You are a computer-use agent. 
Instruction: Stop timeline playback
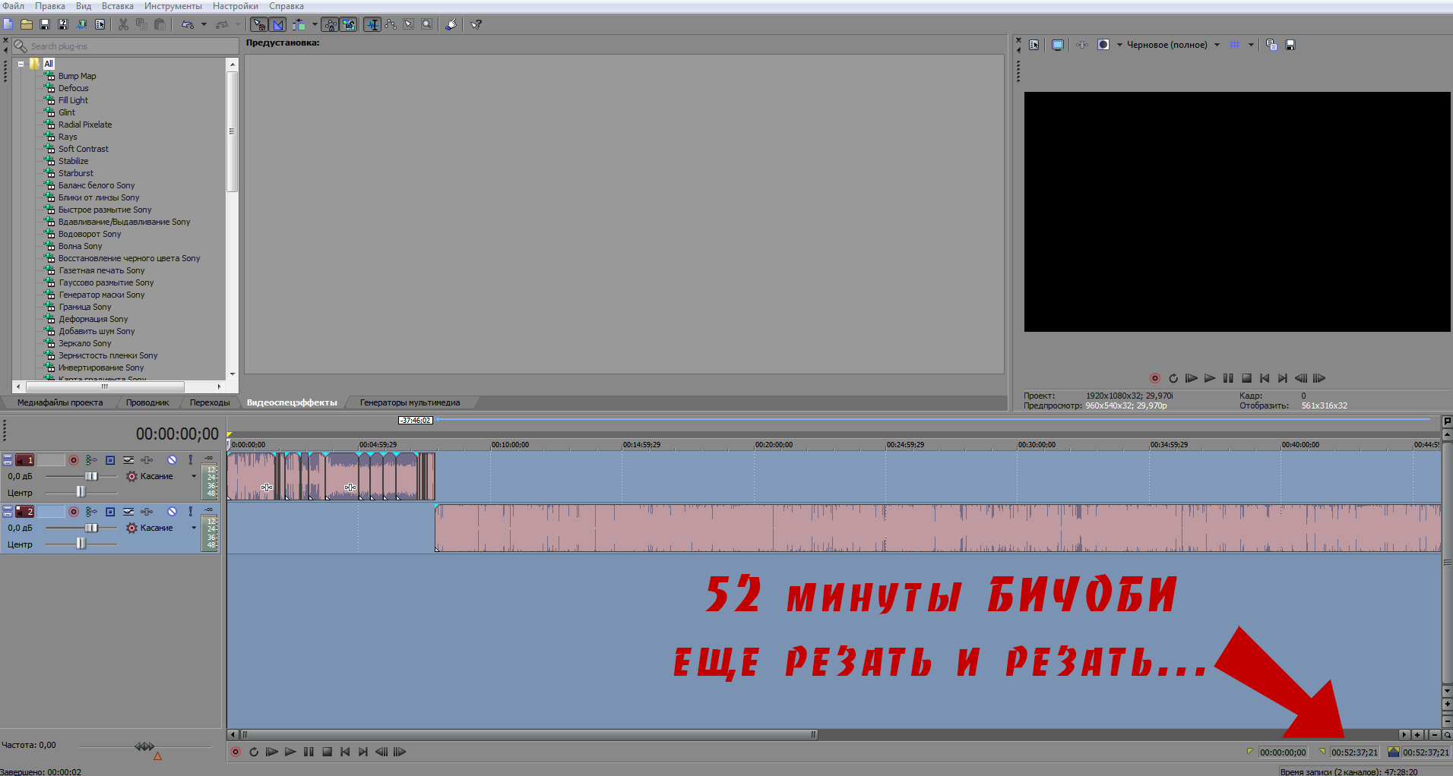327,752
